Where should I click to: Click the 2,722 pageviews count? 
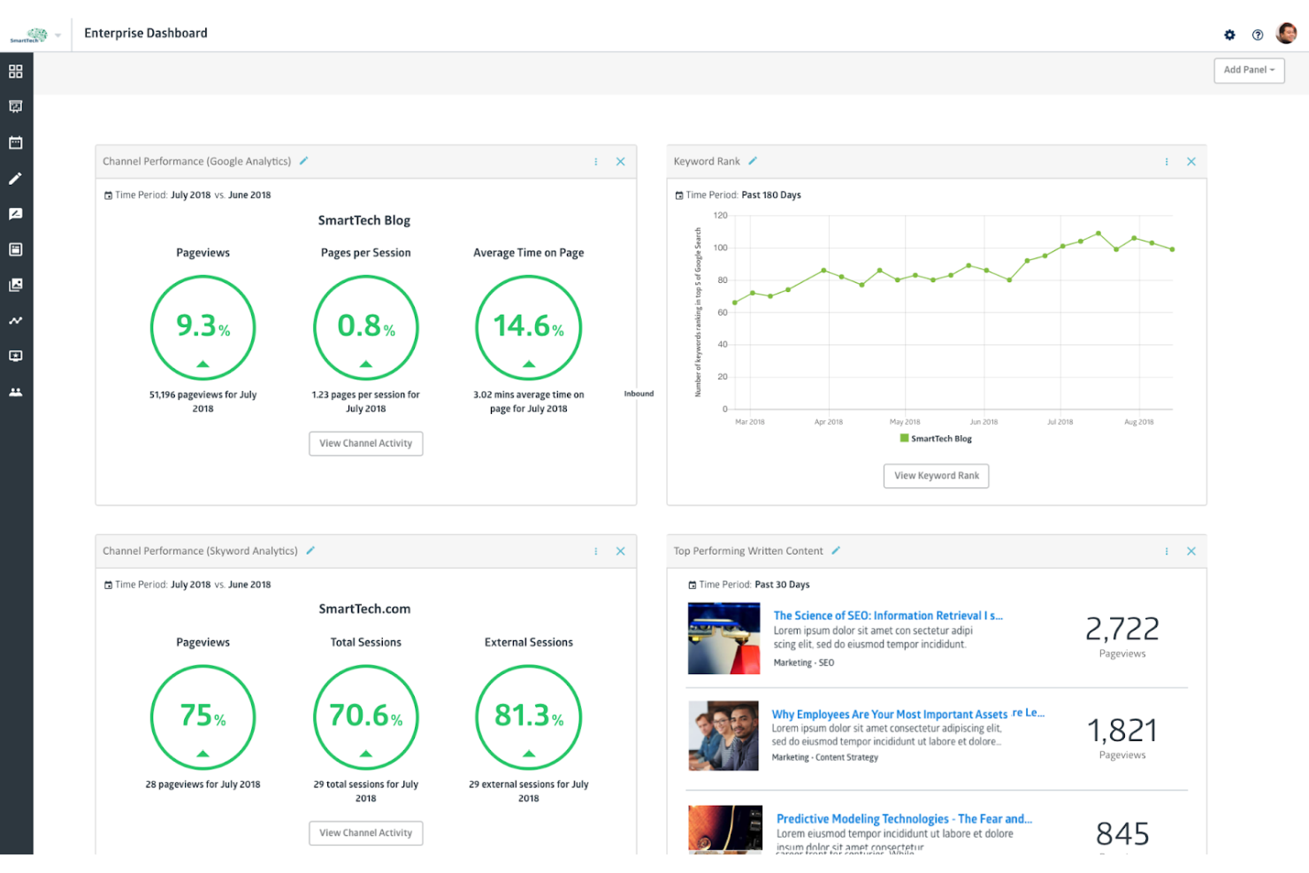[x=1122, y=629]
